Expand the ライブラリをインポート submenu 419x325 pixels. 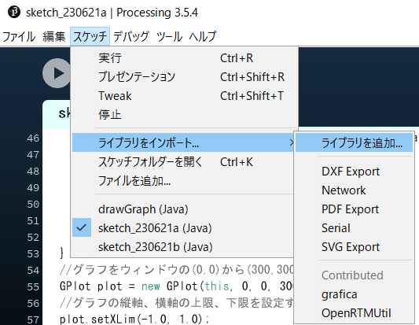pyautogui.click(x=183, y=142)
